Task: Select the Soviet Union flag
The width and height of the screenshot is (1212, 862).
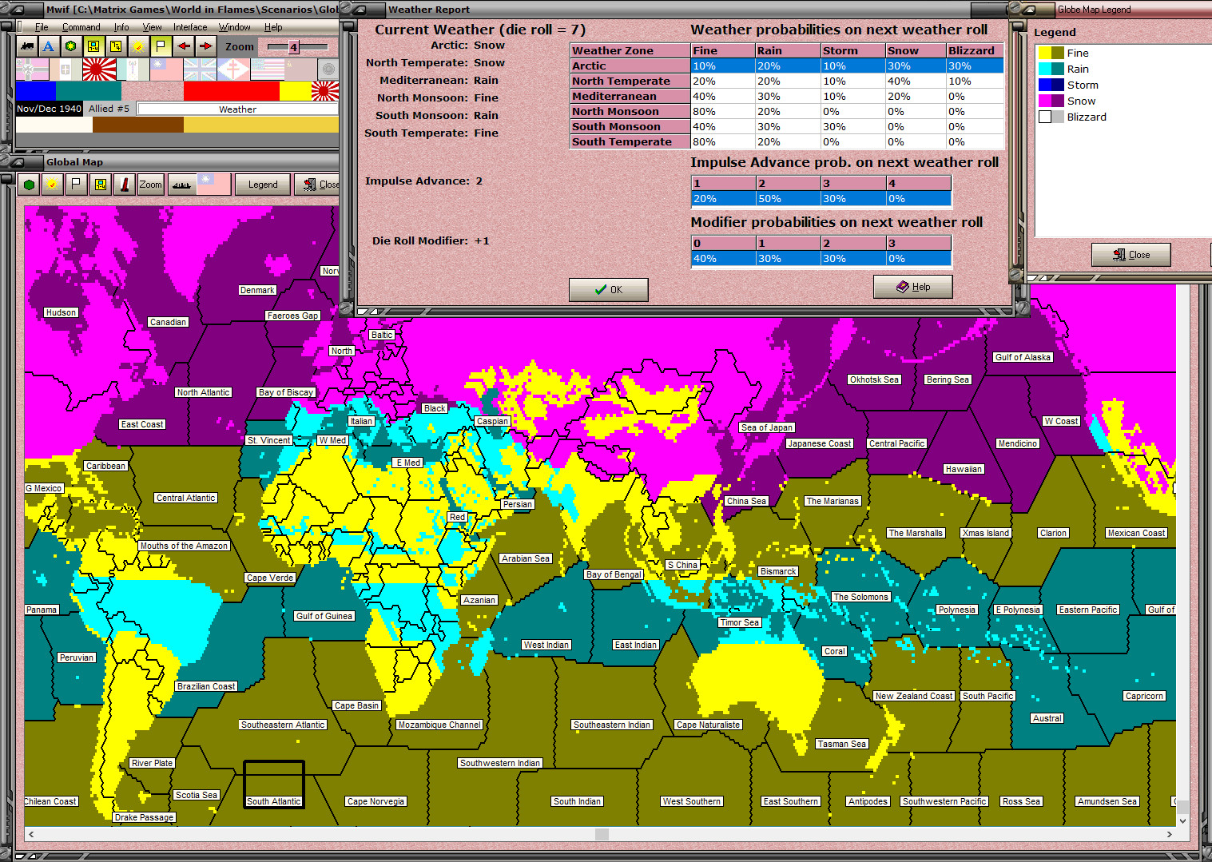Action: click(x=300, y=70)
